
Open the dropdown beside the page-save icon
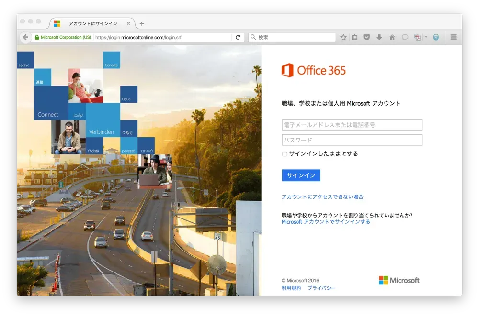click(426, 37)
